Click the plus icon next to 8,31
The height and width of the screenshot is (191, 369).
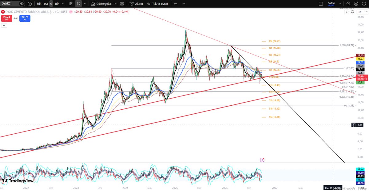[354, 125]
